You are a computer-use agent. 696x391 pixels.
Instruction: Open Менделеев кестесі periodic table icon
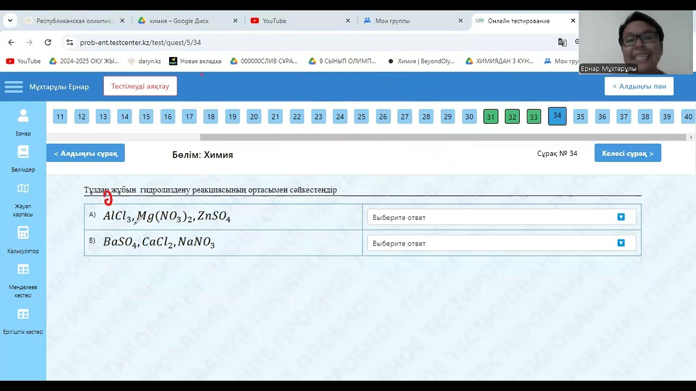pyautogui.click(x=23, y=269)
